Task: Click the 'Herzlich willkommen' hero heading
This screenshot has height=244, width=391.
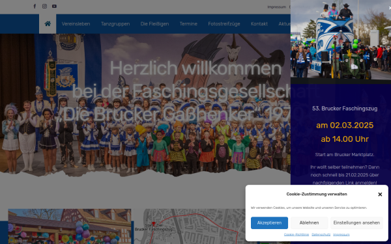Action: point(195,68)
